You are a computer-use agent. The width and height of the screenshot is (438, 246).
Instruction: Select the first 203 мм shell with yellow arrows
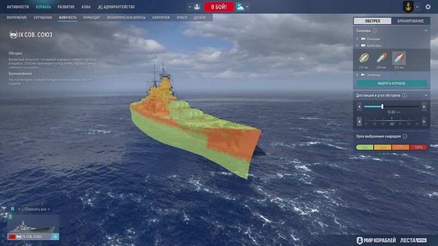pyautogui.click(x=364, y=58)
